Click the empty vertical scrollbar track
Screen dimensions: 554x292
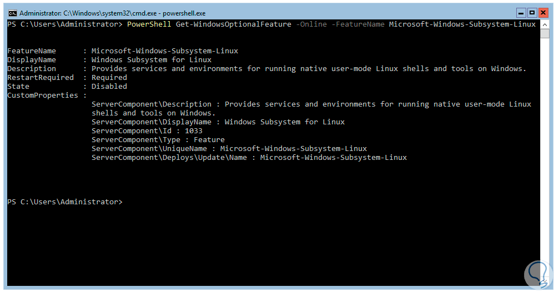click(x=545, y=167)
